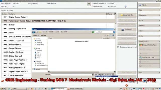Open Desktop in Favorites
The width and height of the screenshot is (161, 90).
(38, 41)
